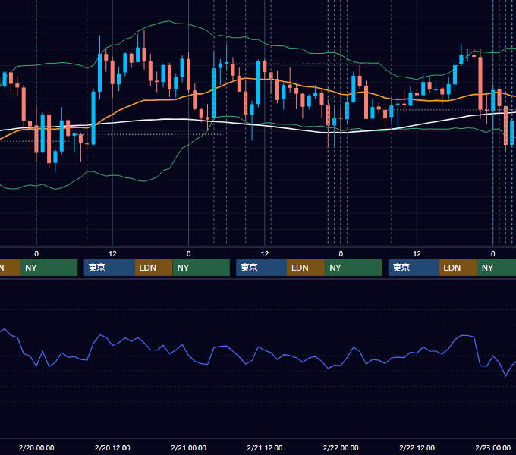
Task: Click the 2/22 12:00 date label
Action: pyautogui.click(x=417, y=447)
